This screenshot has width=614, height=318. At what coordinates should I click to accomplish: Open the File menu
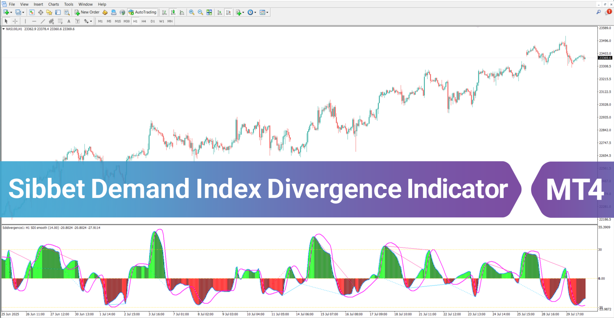pos(12,4)
